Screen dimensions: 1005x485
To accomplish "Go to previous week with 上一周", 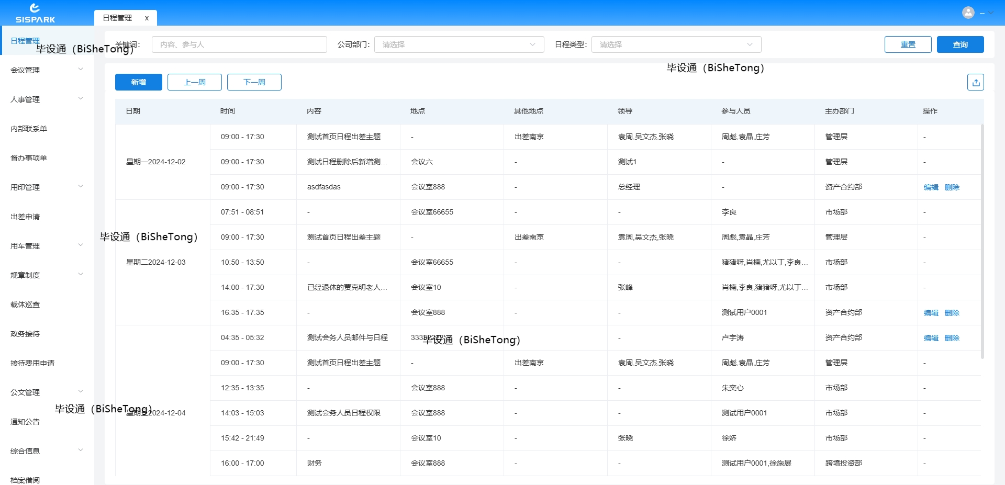I will tap(195, 82).
